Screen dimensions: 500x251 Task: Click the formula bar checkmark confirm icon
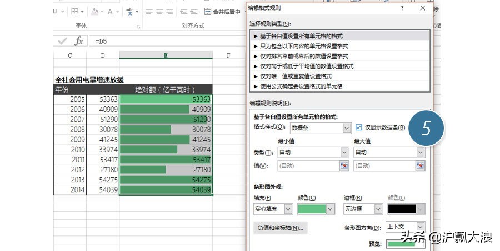pyautogui.click(x=62, y=41)
